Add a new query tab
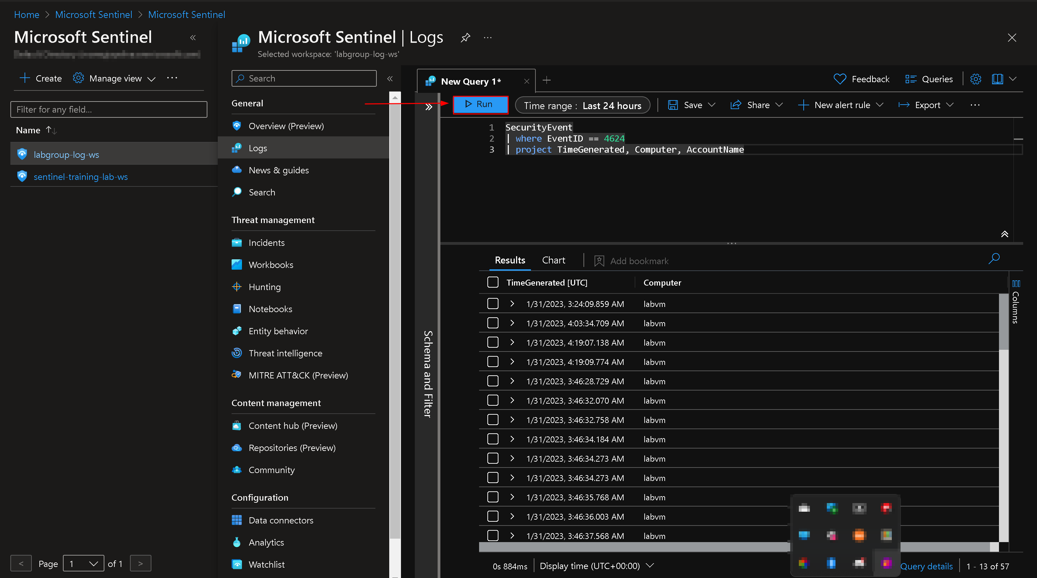The image size is (1037, 578). [x=546, y=80]
